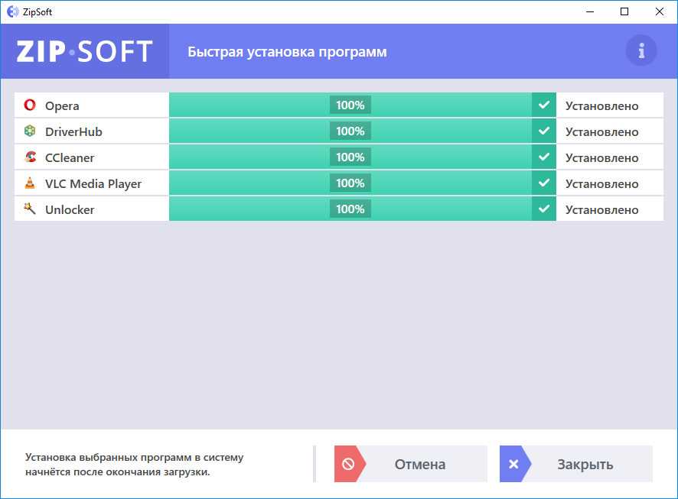Click Установлено status for VLC Media Player
Viewport: 678px width, 499px height.
pos(602,184)
